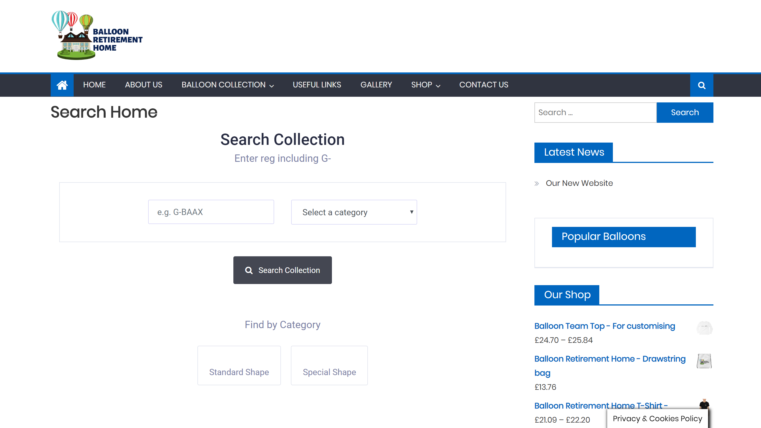Click the Privacy & Cookies Policy tab

pyautogui.click(x=657, y=419)
